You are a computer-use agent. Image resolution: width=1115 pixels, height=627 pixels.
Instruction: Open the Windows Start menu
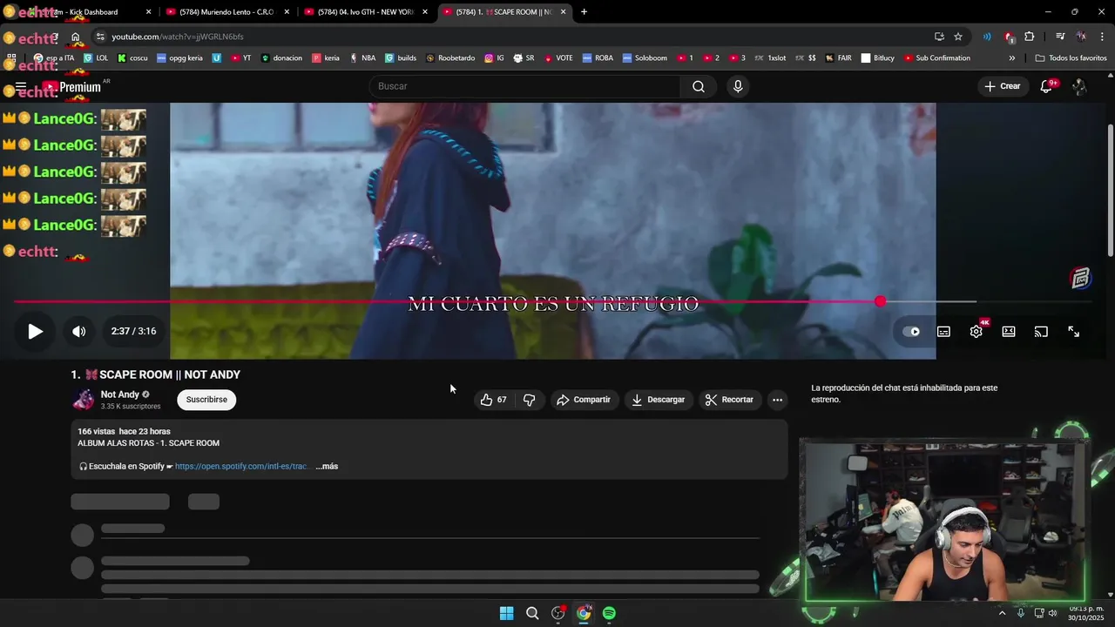506,613
